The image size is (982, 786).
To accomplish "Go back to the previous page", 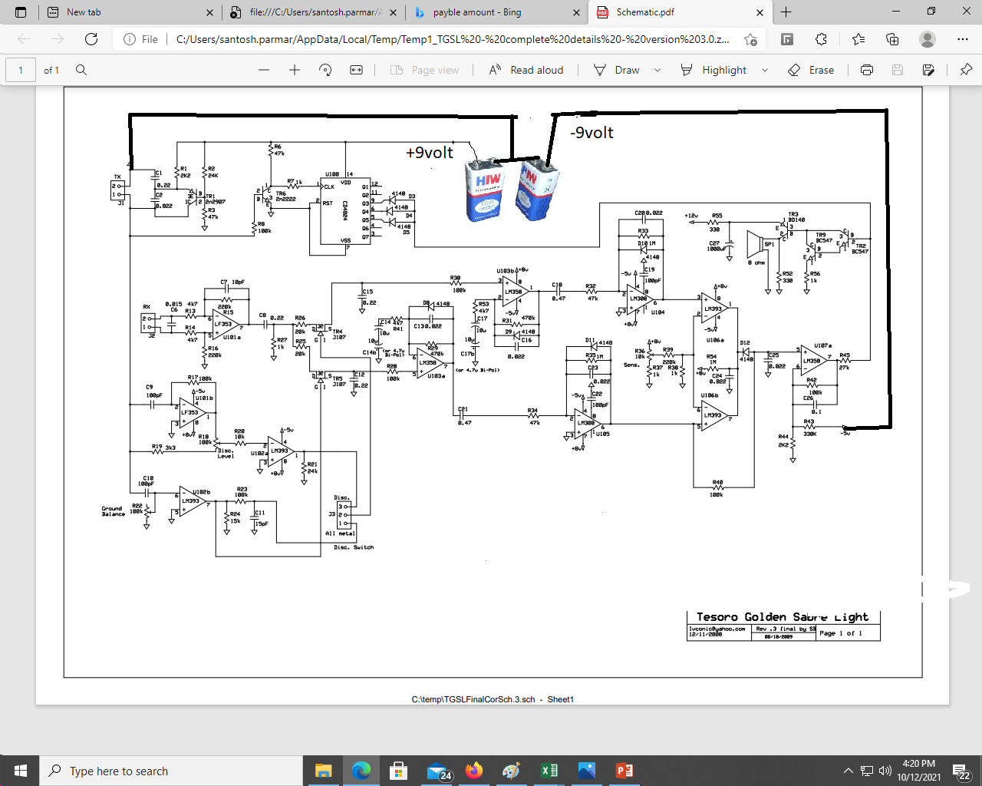I will click(24, 39).
